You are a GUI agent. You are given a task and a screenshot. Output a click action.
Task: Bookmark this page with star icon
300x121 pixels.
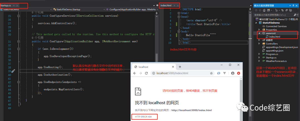coord(211,73)
